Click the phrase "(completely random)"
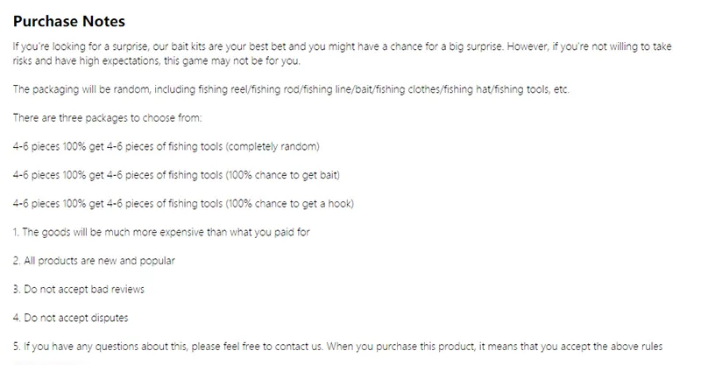The height and width of the screenshot is (365, 701). pyautogui.click(x=273, y=146)
